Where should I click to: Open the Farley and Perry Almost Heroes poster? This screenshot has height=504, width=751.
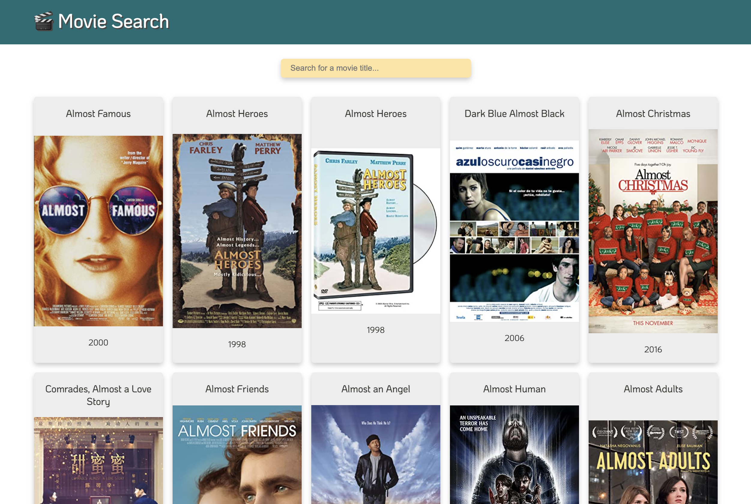tap(237, 231)
